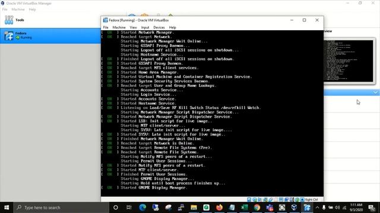Click the microphone icon in system tray
Viewport: 380px width, 213px height.
click(x=324, y=208)
